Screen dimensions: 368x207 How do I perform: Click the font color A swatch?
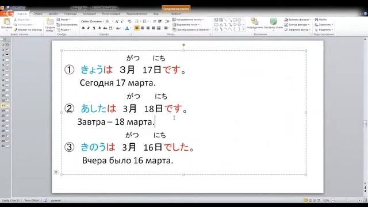click(x=127, y=28)
